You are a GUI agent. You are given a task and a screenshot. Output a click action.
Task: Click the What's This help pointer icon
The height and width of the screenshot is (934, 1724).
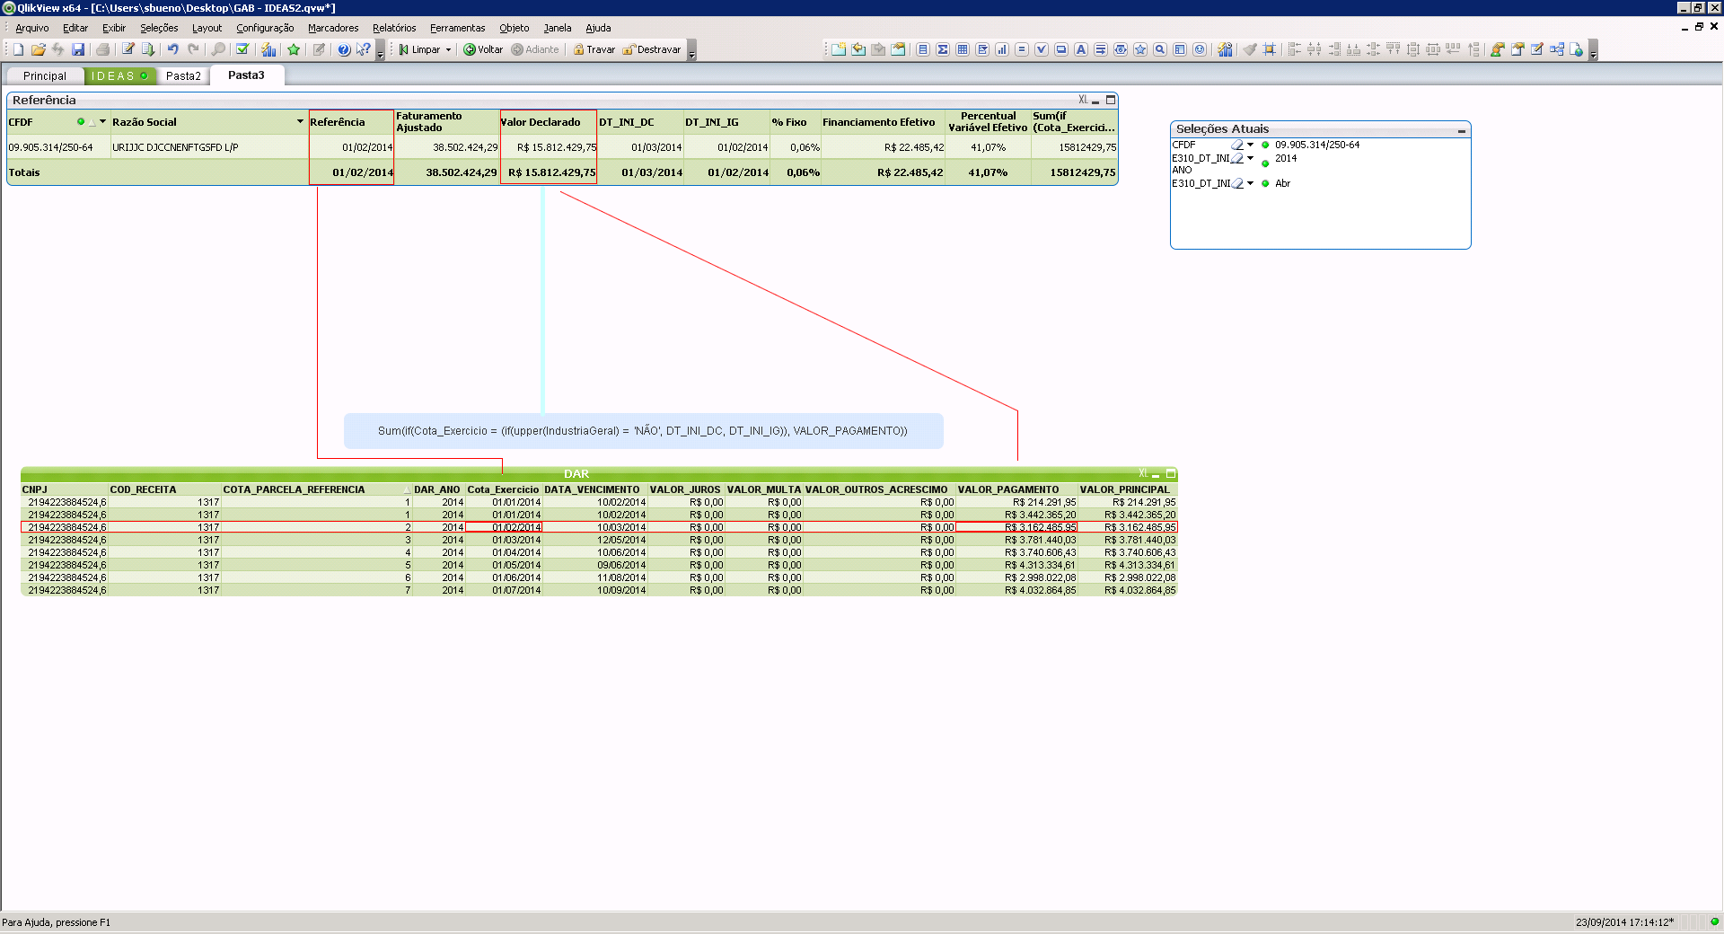click(363, 49)
